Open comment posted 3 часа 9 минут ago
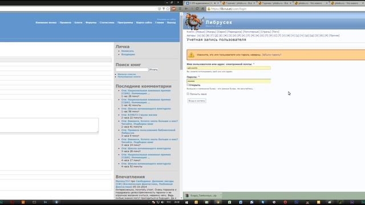The height and width of the screenshot is (205, 365). (x=148, y=132)
